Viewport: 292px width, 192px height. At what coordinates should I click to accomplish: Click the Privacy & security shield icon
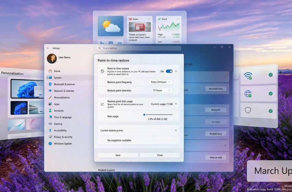50,137
